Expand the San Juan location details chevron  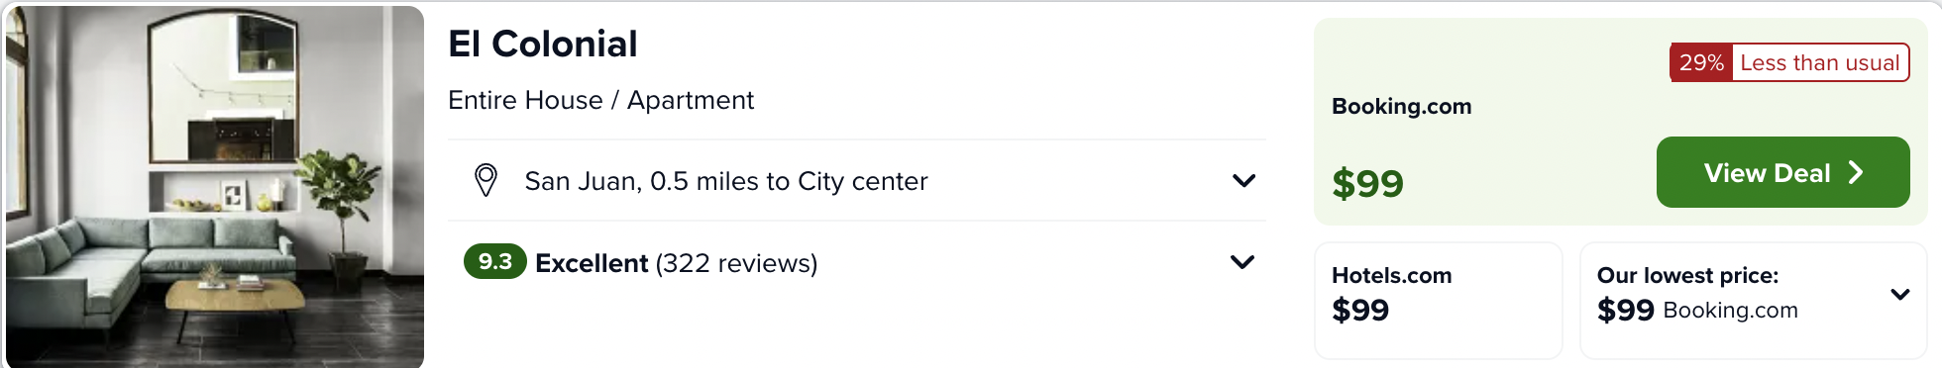click(x=1243, y=180)
